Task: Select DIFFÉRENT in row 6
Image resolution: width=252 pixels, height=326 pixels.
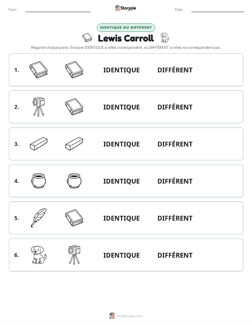Action: click(175, 255)
